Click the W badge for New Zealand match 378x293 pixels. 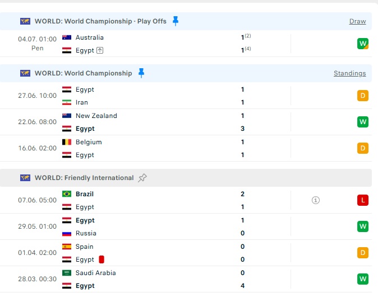coord(363,122)
